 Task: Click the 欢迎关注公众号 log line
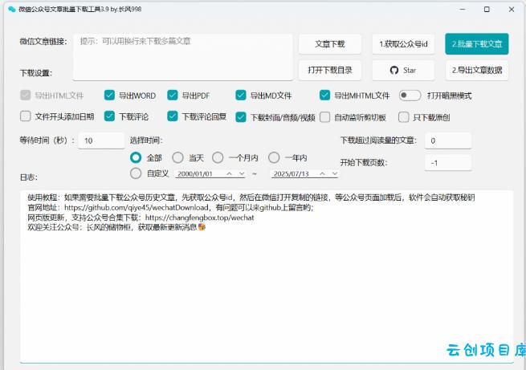click(x=116, y=227)
